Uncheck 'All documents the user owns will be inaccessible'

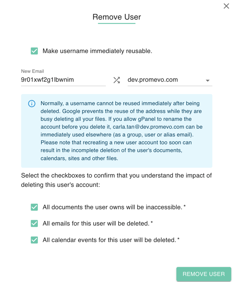click(34, 207)
